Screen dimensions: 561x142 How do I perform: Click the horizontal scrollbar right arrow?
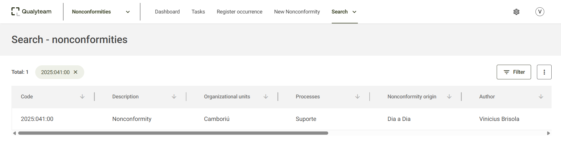click(548, 133)
